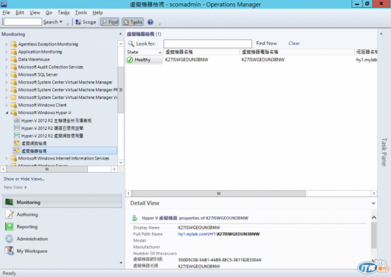
Task: Select Microsoft Audit Collection Services folder icon
Action: pyautogui.click(x=14, y=67)
